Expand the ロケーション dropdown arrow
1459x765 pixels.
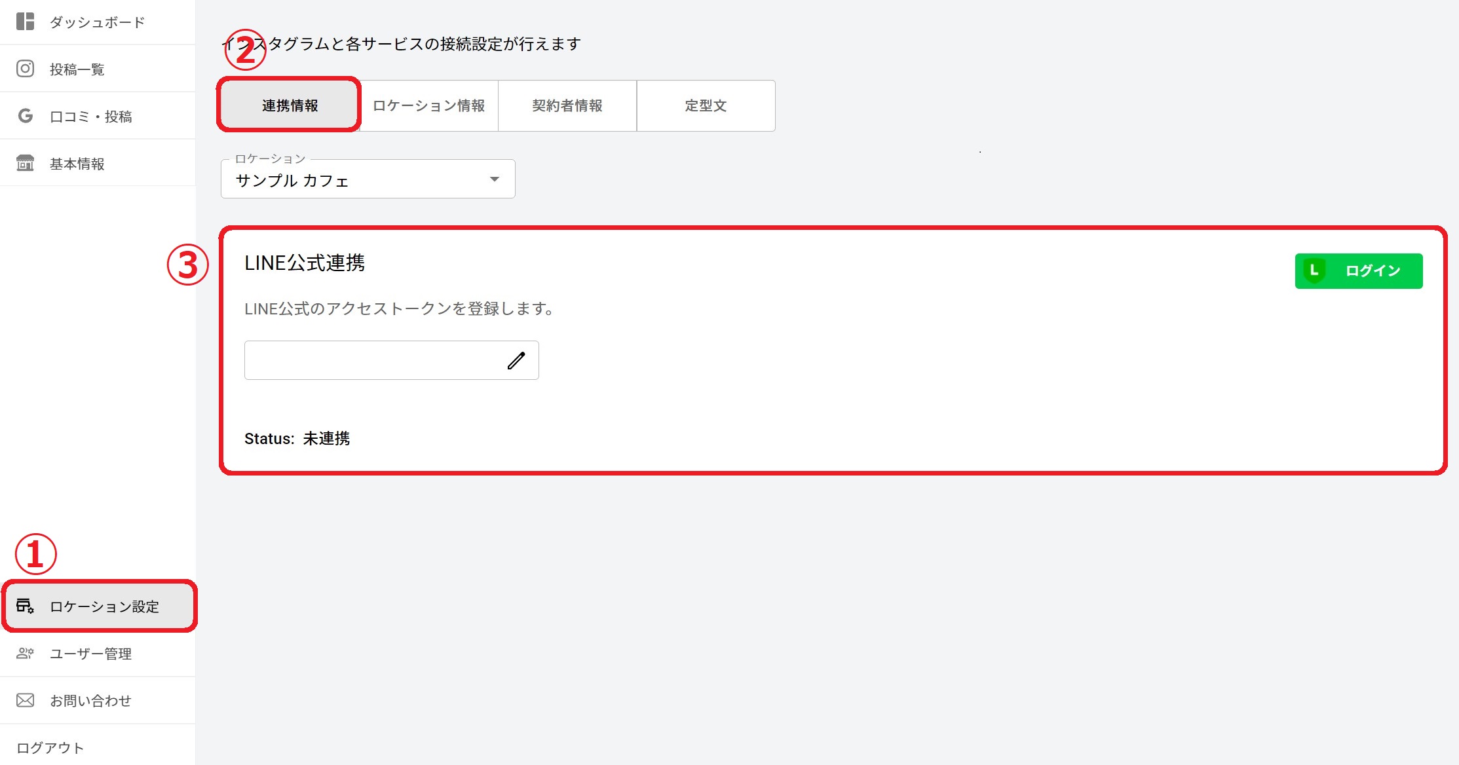tap(495, 179)
